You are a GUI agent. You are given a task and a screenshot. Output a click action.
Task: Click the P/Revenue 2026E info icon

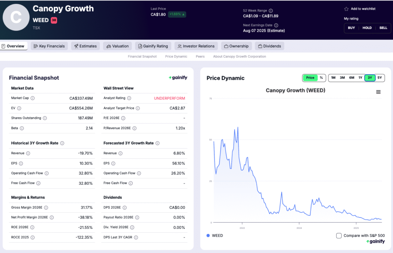pos(134,128)
